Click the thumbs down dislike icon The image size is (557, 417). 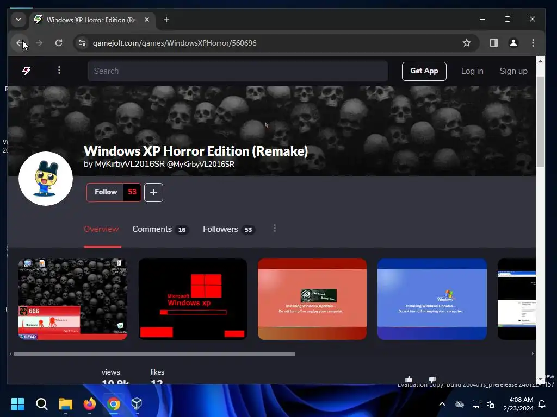[432, 380]
